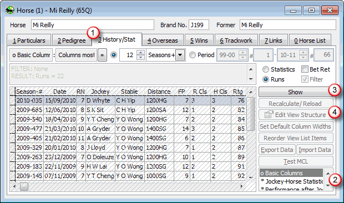
Task: Click the Export Data button
Action: pyautogui.click(x=277, y=150)
